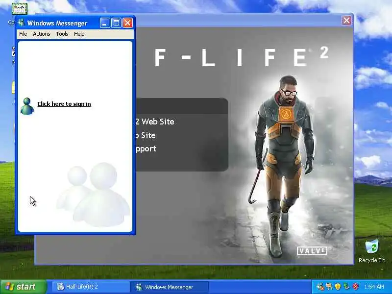Image resolution: width=392 pixels, height=294 pixels.
Task: Click the Windows Messenger title bar icon
Action: (x=21, y=23)
